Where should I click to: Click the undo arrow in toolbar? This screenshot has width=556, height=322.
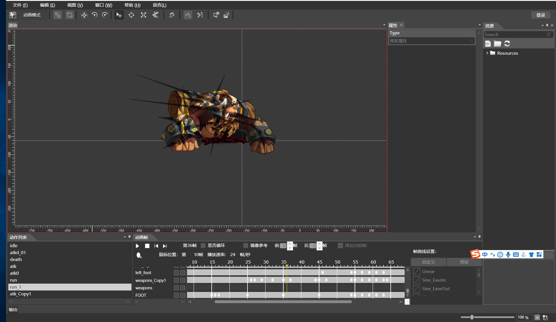95,15
